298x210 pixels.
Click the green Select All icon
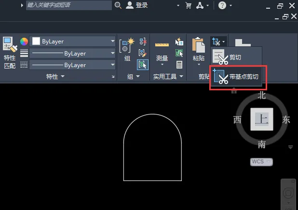click(x=179, y=53)
